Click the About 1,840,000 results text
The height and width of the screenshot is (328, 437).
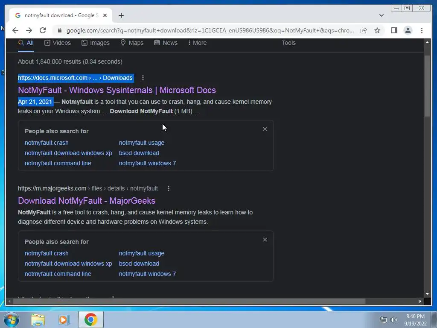[x=70, y=61]
